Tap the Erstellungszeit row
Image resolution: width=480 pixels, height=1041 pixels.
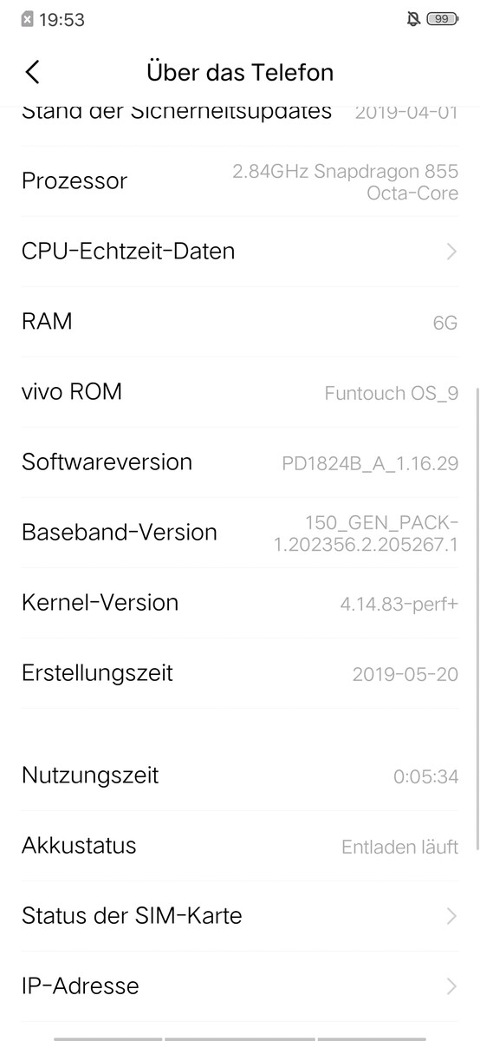tap(240, 673)
